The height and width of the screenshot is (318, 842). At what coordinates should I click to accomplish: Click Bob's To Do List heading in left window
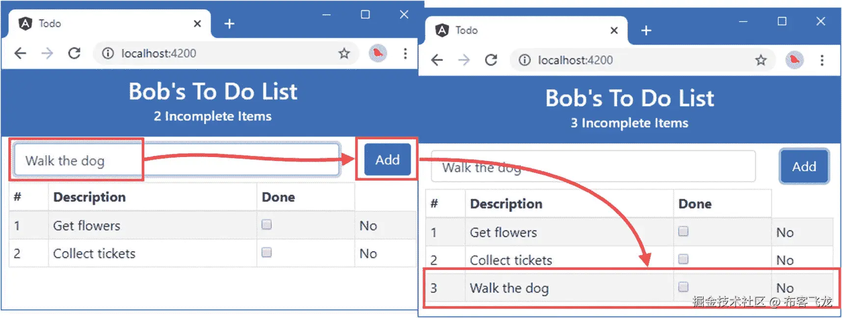(213, 91)
